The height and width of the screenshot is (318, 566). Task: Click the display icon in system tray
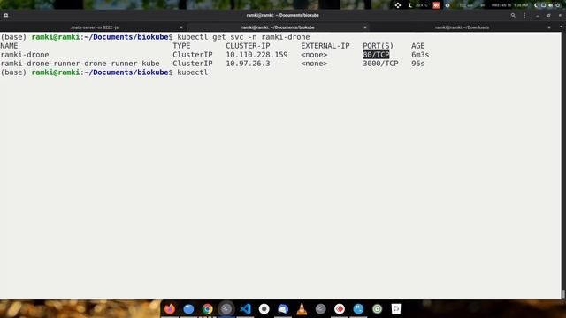click(543, 5)
